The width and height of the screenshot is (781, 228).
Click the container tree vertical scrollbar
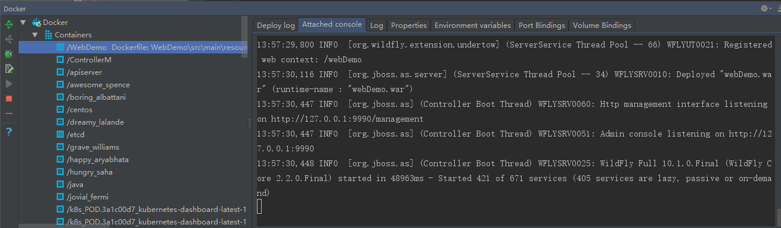point(244,36)
